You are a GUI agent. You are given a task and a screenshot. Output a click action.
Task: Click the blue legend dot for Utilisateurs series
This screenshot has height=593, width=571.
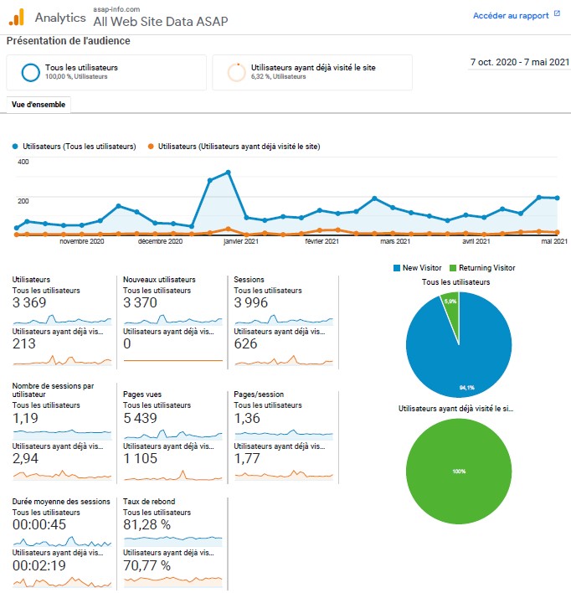[x=15, y=147]
